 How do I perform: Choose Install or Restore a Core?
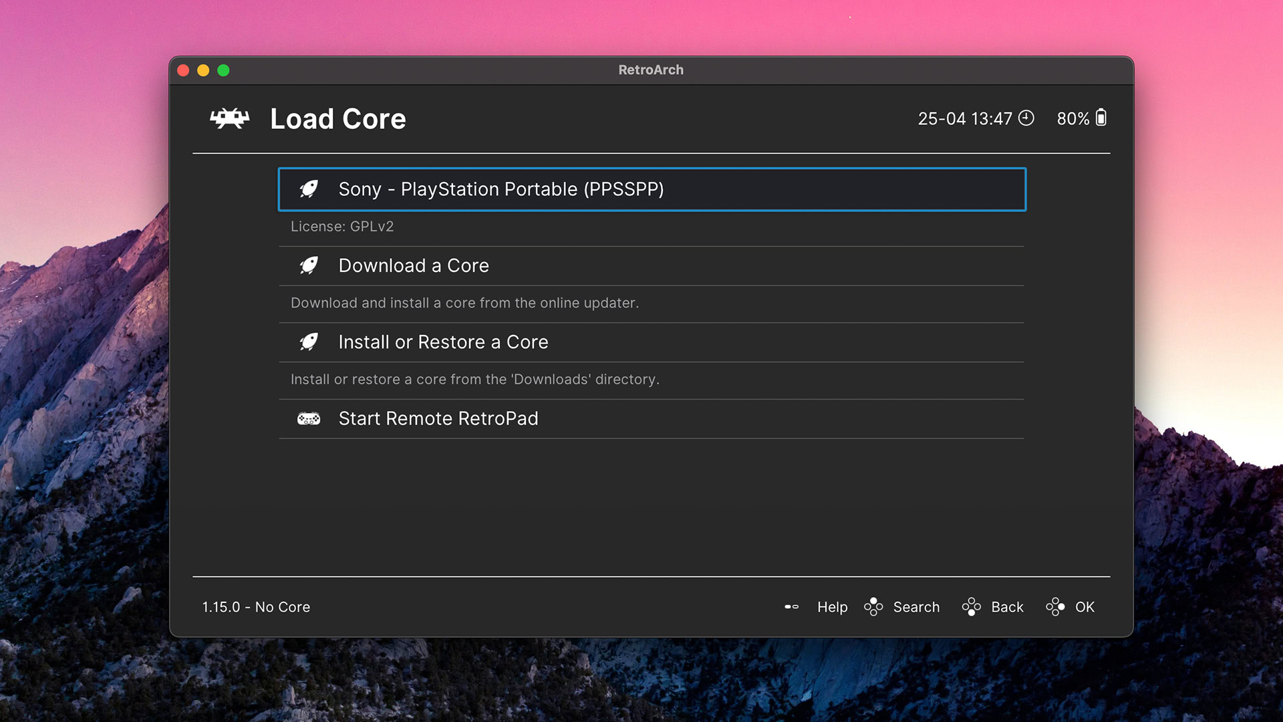point(443,342)
